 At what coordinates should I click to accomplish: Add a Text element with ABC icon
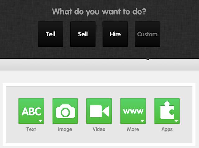[x=31, y=111]
